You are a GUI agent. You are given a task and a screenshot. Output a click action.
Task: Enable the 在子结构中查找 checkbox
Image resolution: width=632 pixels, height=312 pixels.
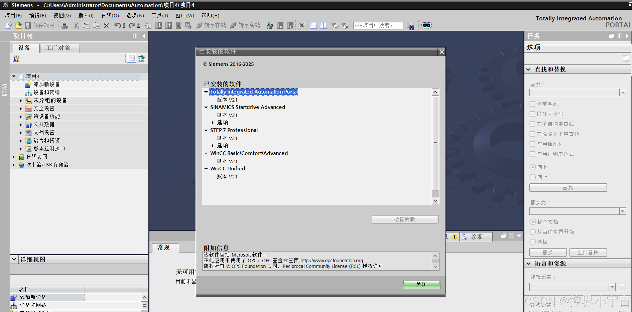pos(532,124)
